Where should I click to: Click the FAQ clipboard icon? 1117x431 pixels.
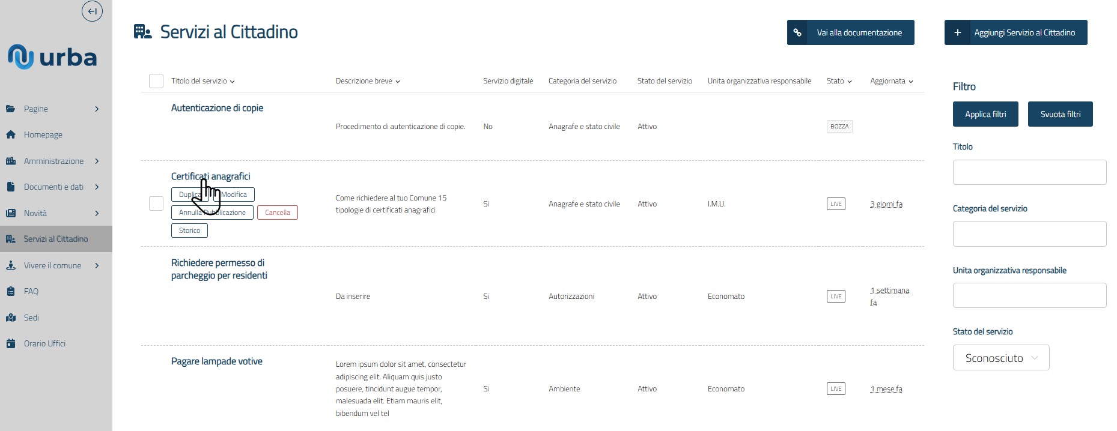(x=11, y=292)
